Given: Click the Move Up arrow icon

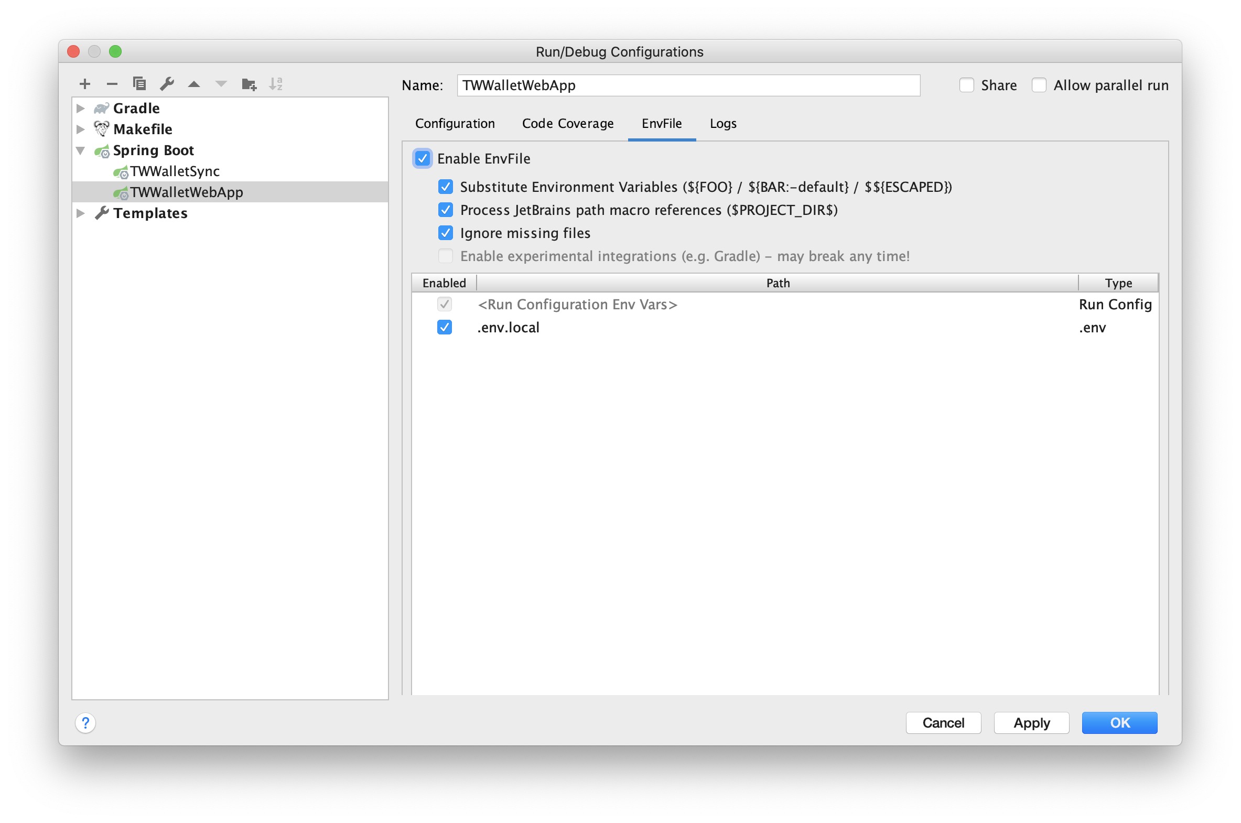Looking at the screenshot, I should (194, 84).
